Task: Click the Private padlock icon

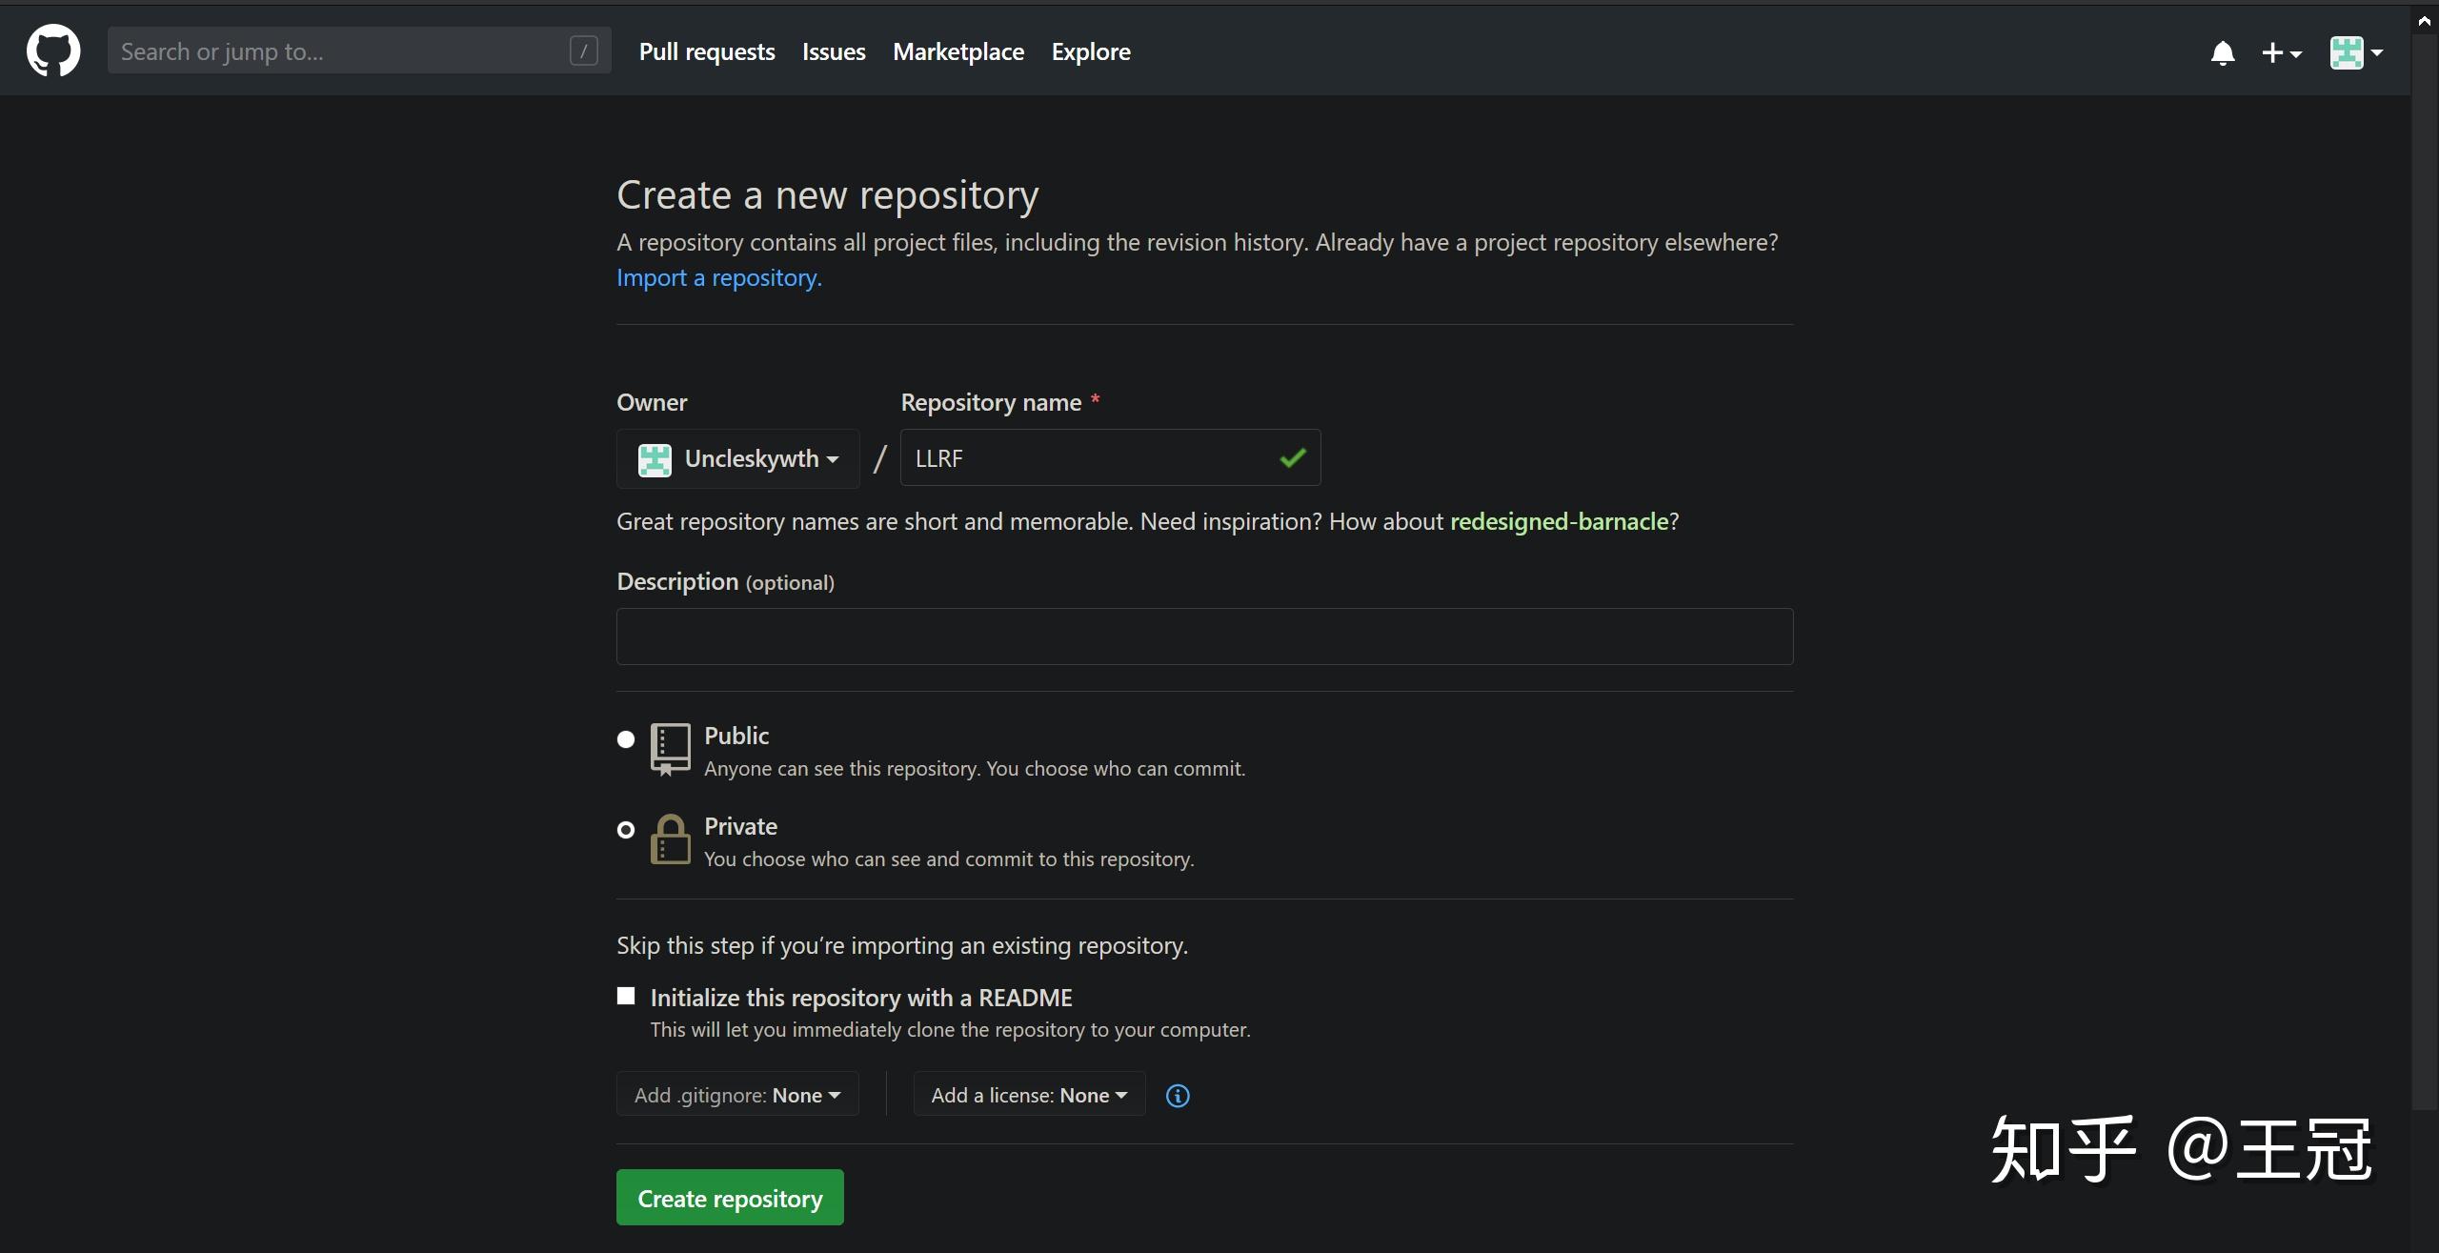Action: coord(670,839)
